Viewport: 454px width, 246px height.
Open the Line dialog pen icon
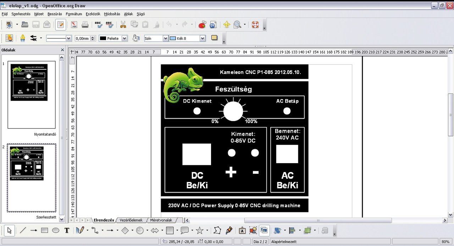pyautogui.click(x=23, y=38)
